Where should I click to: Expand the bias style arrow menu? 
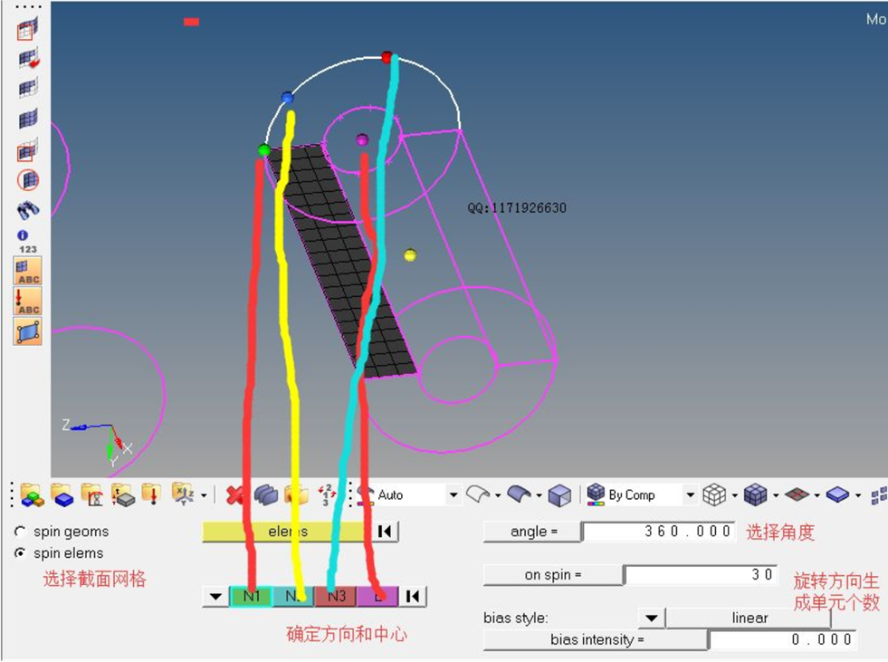651,618
